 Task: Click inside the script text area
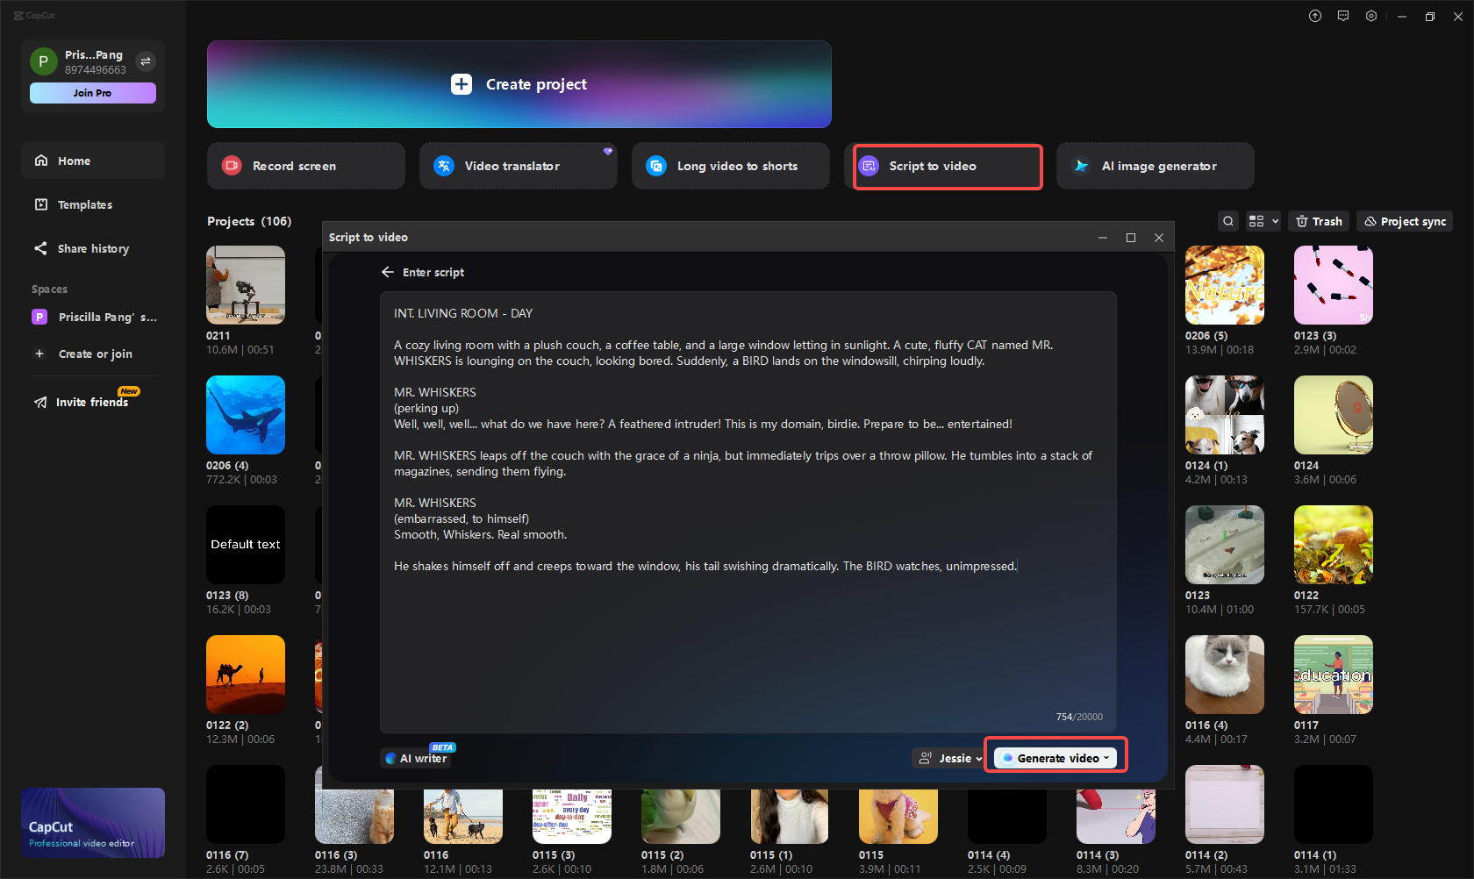[748, 512]
